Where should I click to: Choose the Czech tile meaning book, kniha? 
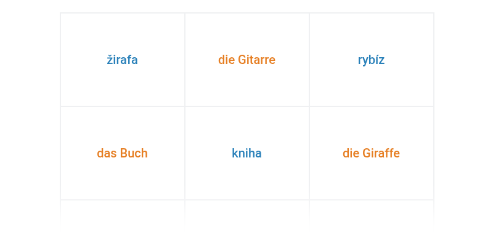pyautogui.click(x=246, y=153)
